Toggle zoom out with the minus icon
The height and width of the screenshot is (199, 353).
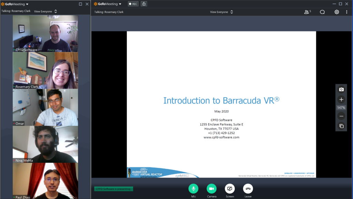click(x=341, y=116)
